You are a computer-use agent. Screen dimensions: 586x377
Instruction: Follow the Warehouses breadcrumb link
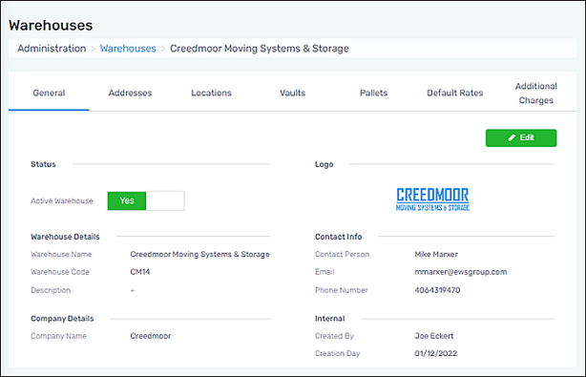pos(128,49)
